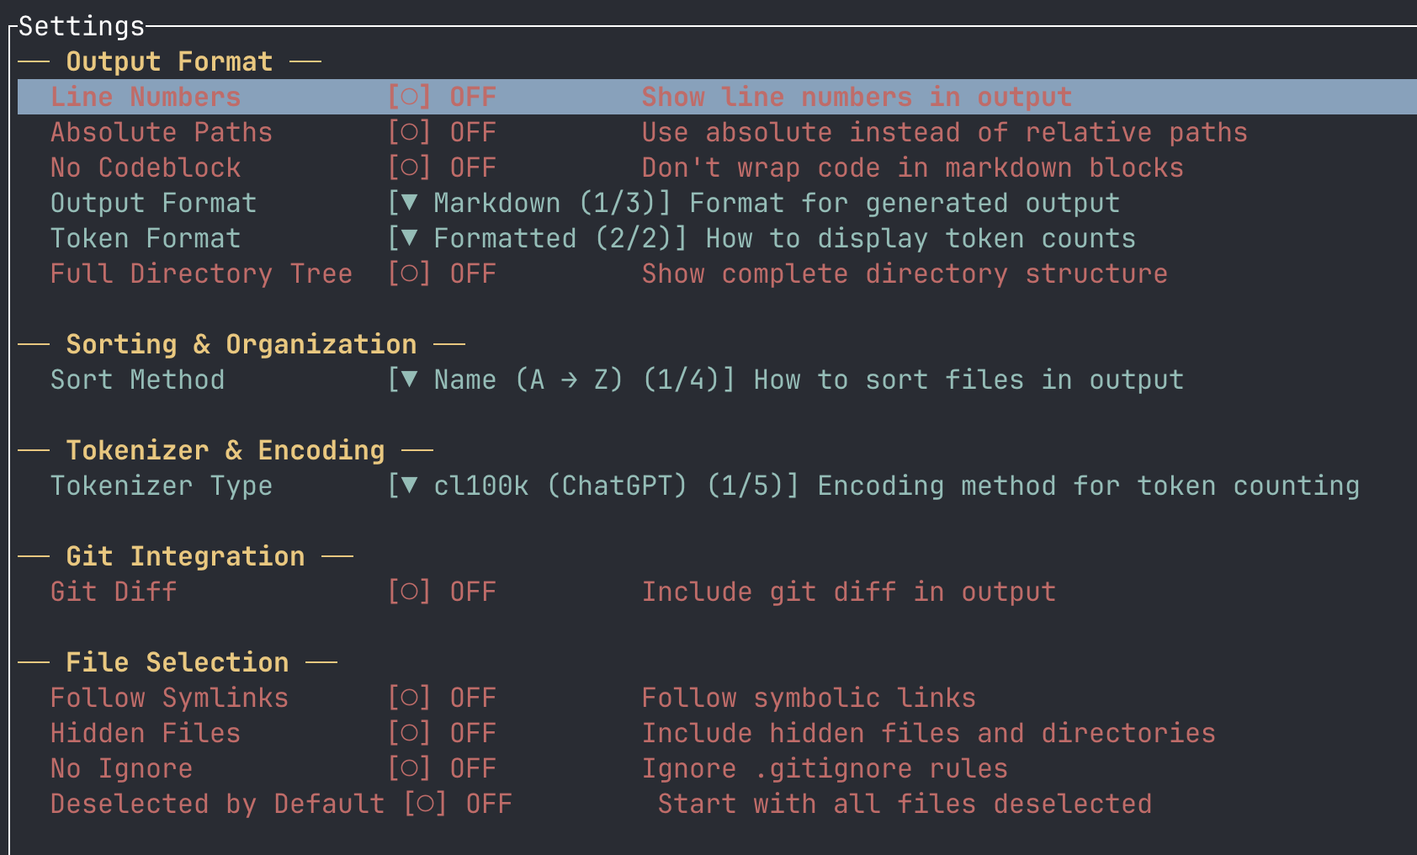Toggle the Line Numbers [○] OFF switch
The image size is (1417, 855).
point(442,97)
